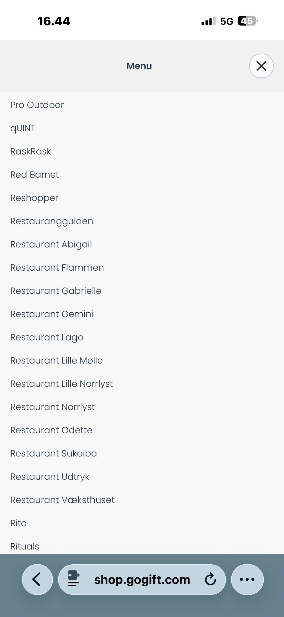Select Restaurant Odette
The width and height of the screenshot is (284, 617).
[x=51, y=430]
